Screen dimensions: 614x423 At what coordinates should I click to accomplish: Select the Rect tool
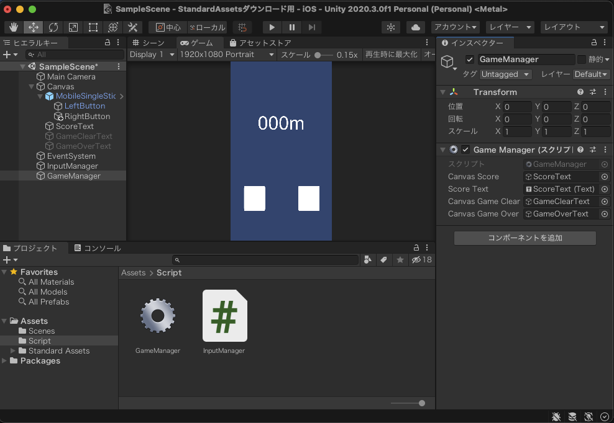click(x=93, y=27)
